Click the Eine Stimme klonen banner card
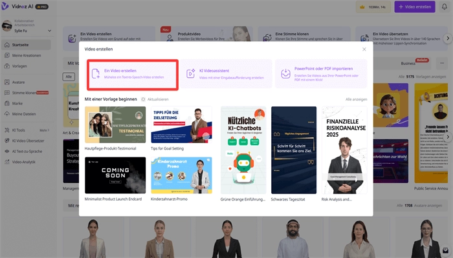The height and width of the screenshot is (258, 453). (304, 35)
